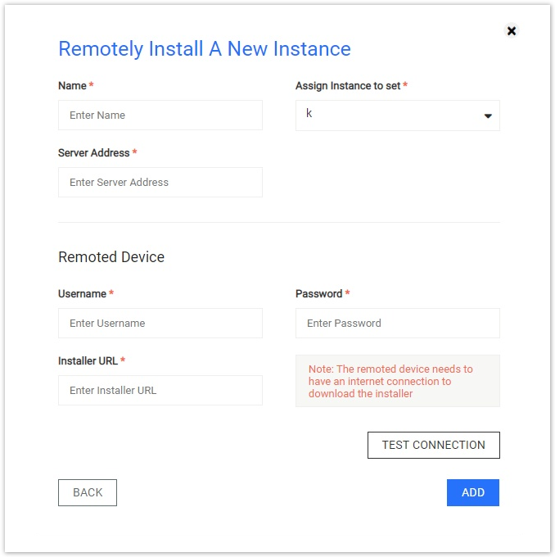Click the Password label text

pos(319,294)
